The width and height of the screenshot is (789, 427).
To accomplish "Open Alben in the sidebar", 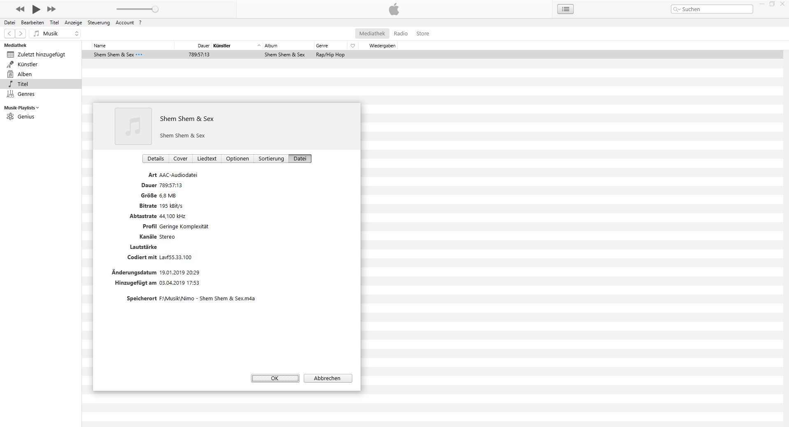I will coord(41,74).
